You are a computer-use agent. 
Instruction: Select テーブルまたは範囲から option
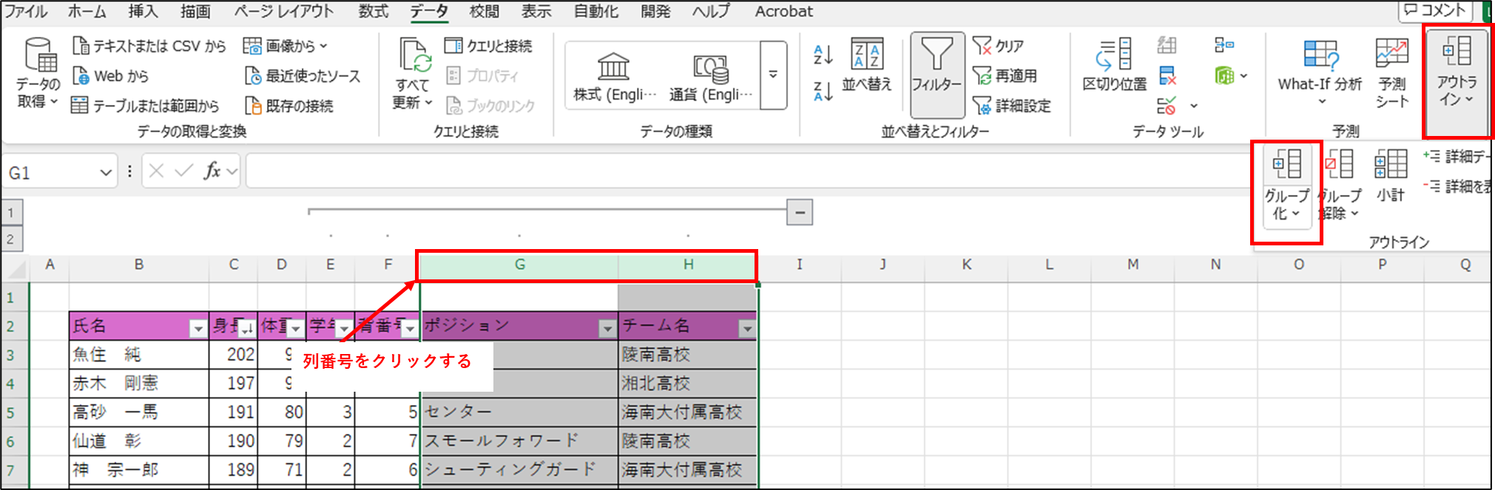point(145,106)
